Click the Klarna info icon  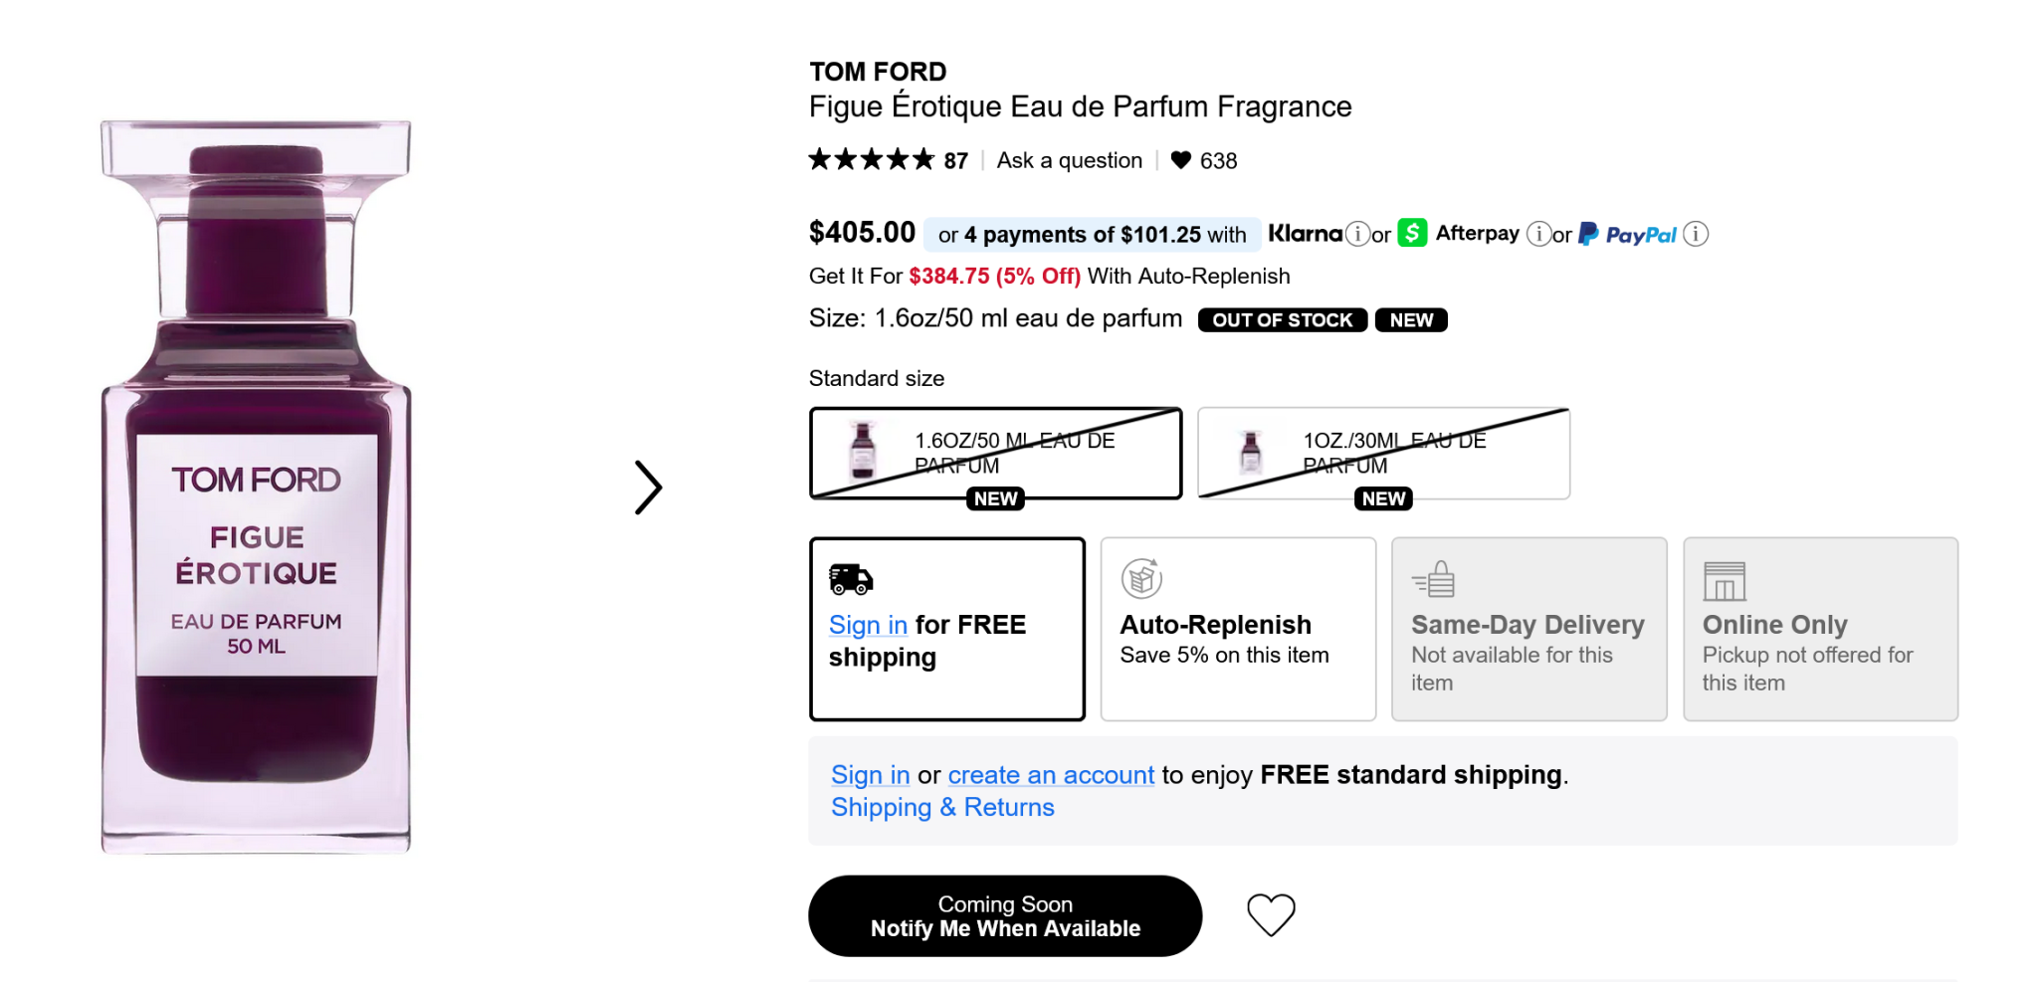[1357, 234]
